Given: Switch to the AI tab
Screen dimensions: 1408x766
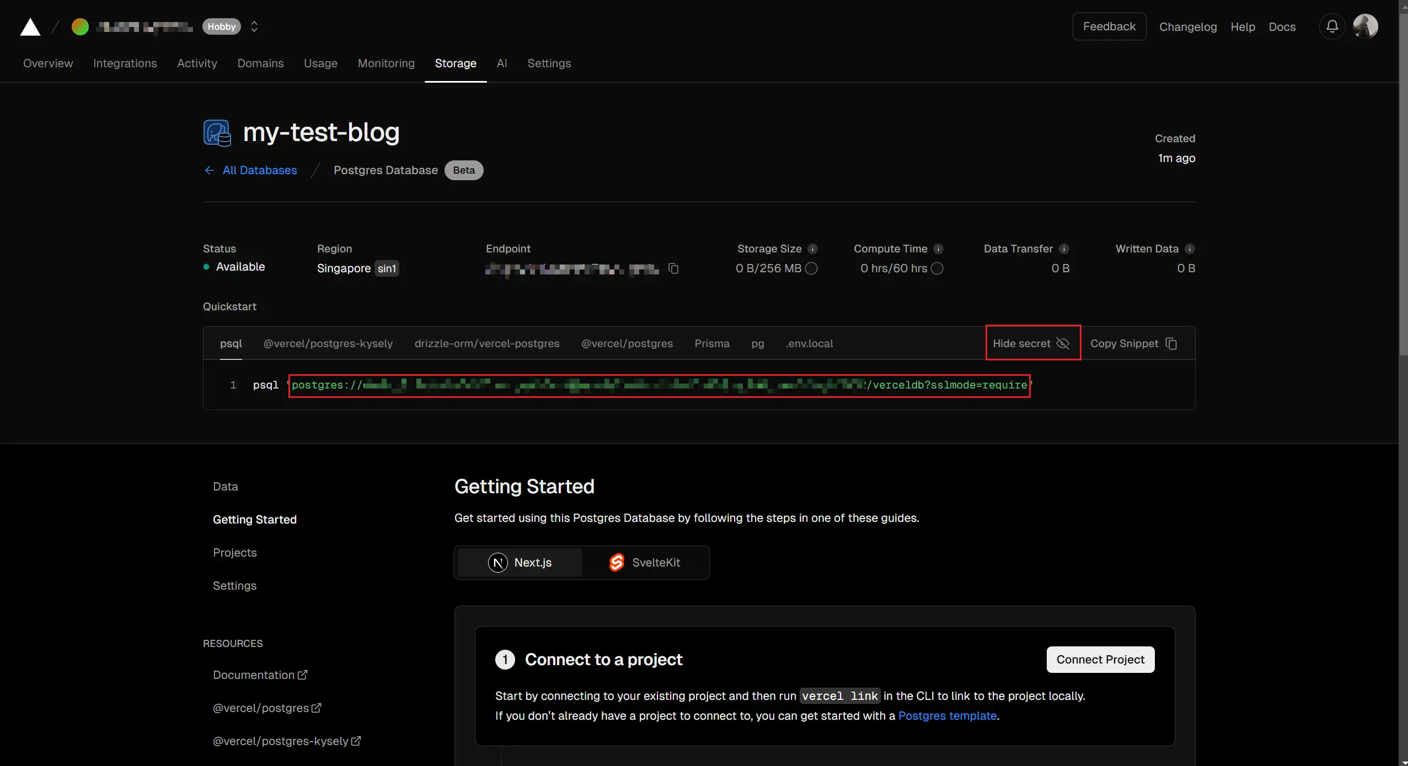Looking at the screenshot, I should pos(502,63).
